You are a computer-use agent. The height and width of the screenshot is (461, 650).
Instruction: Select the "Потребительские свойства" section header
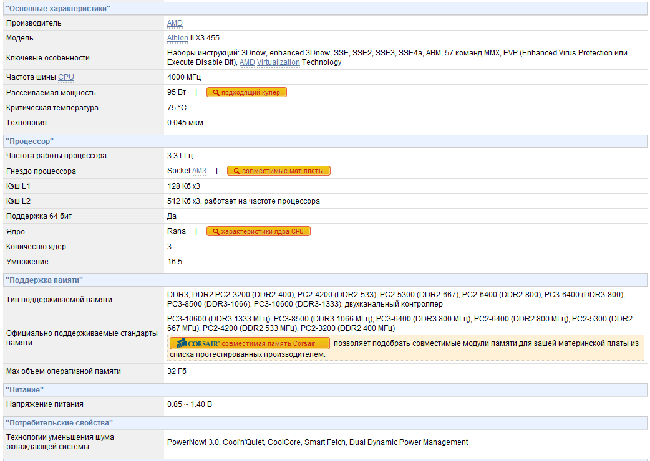click(325, 423)
